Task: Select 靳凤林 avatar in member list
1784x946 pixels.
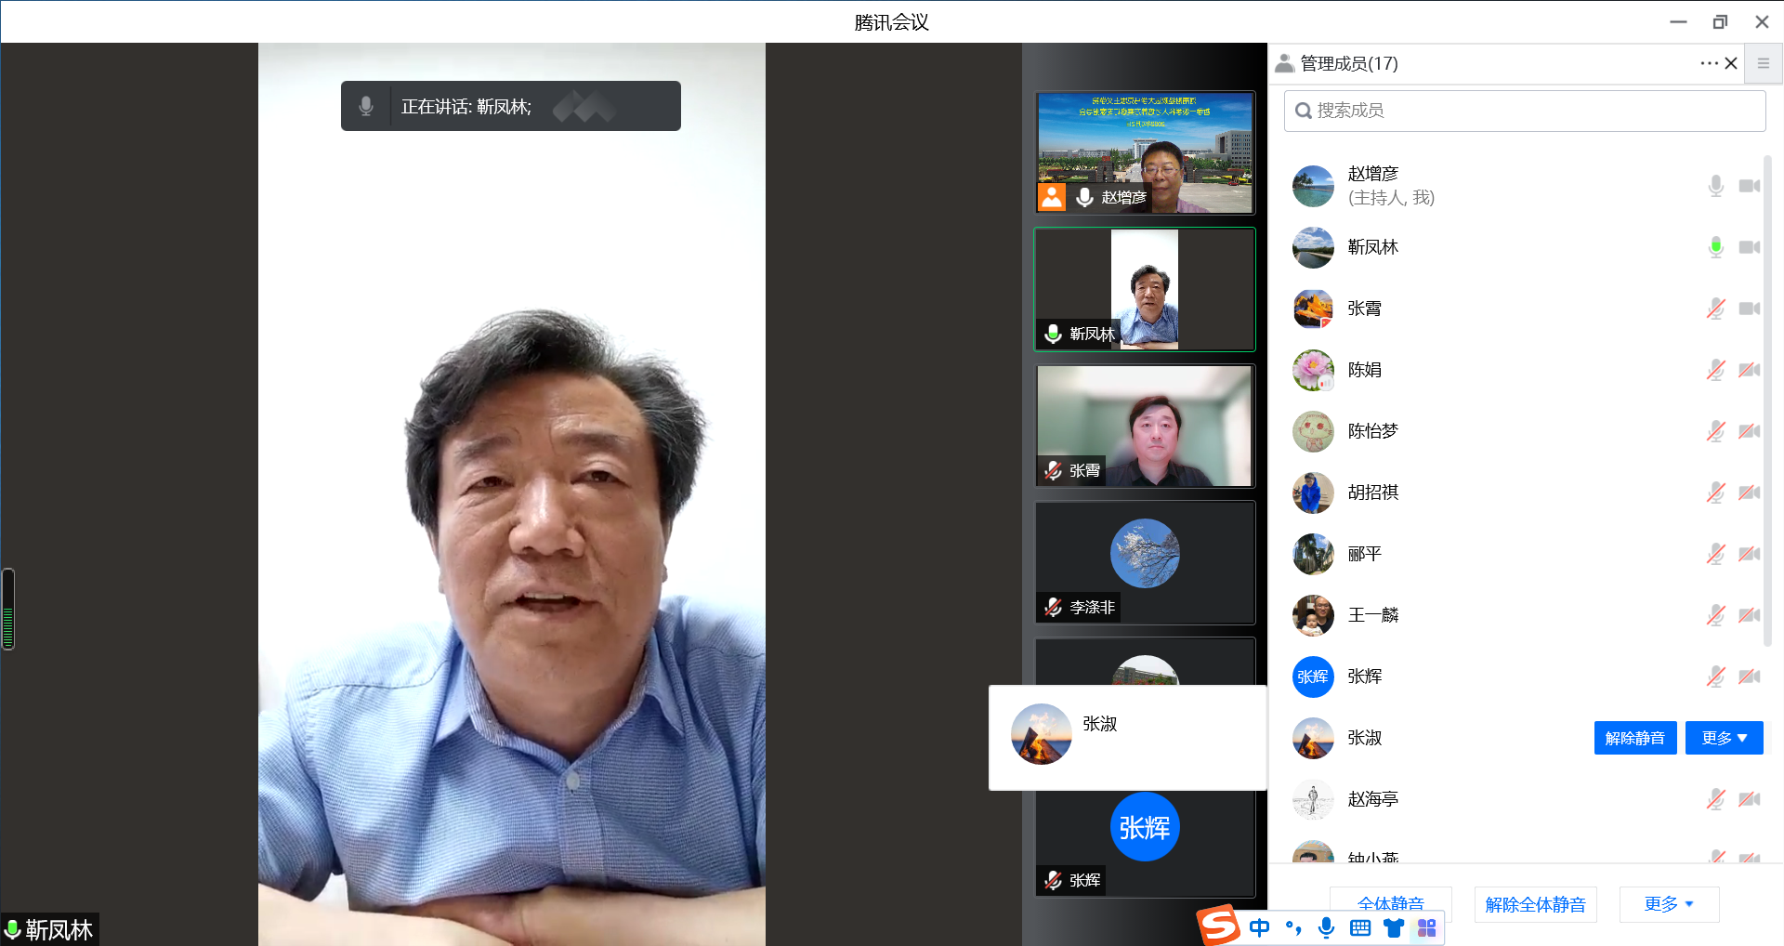Action: pos(1313,247)
